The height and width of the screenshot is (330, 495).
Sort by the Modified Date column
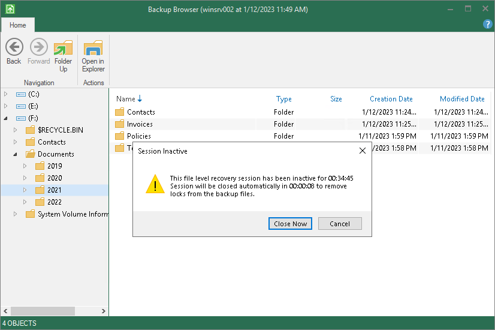click(x=461, y=99)
